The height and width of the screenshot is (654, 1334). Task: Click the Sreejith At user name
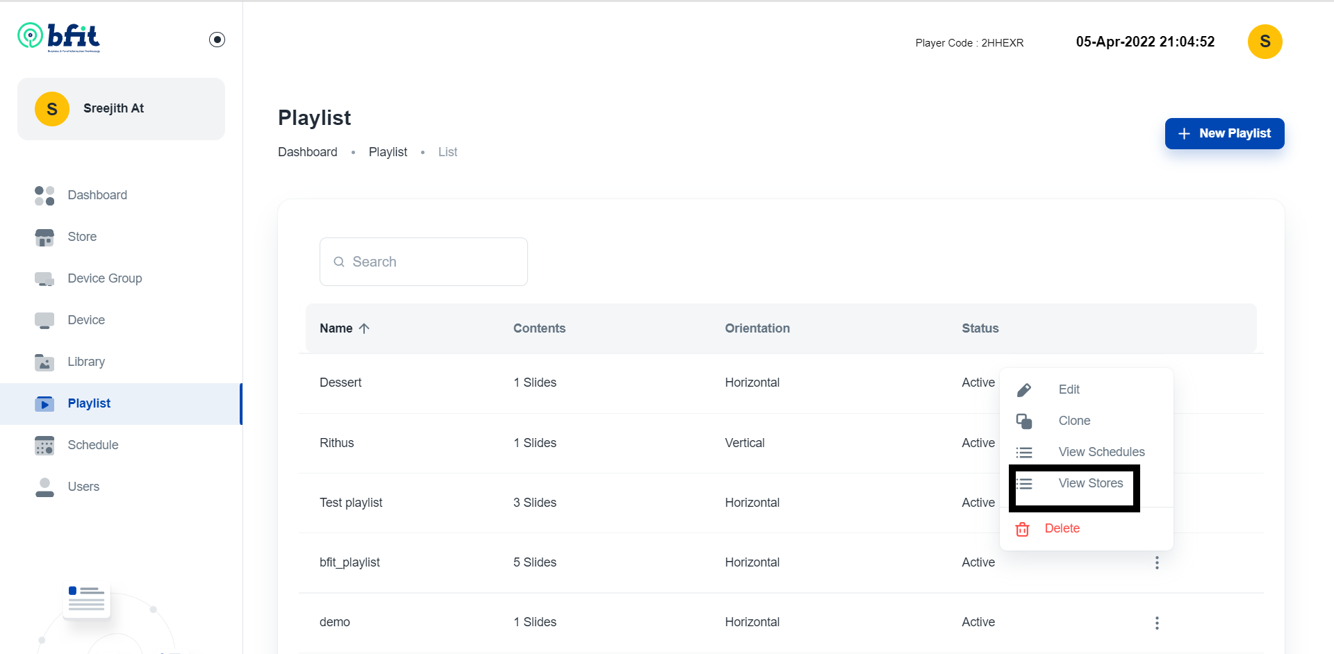pos(113,108)
